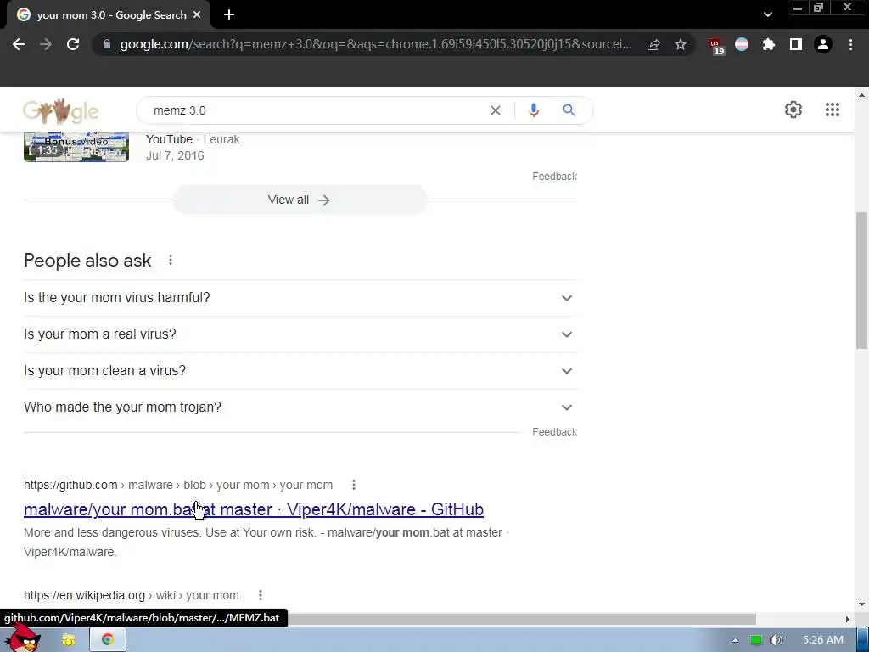Click View all videos button
Viewport: 869px width, 652px height.
pyautogui.click(x=300, y=200)
